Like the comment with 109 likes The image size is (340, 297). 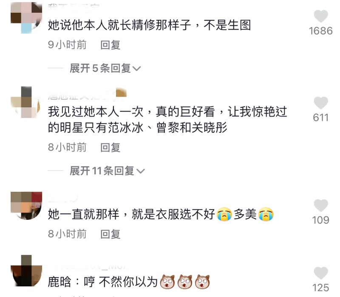[321, 205]
